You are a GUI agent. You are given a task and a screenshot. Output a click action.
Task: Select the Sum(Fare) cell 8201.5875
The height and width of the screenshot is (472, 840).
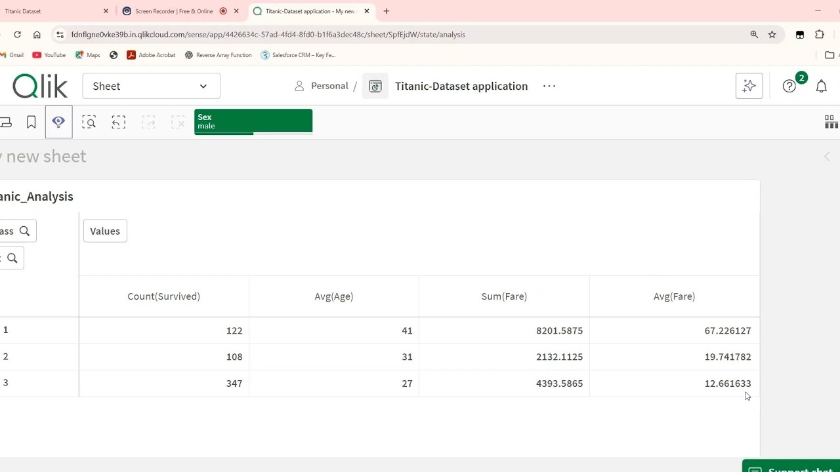[x=504, y=330]
